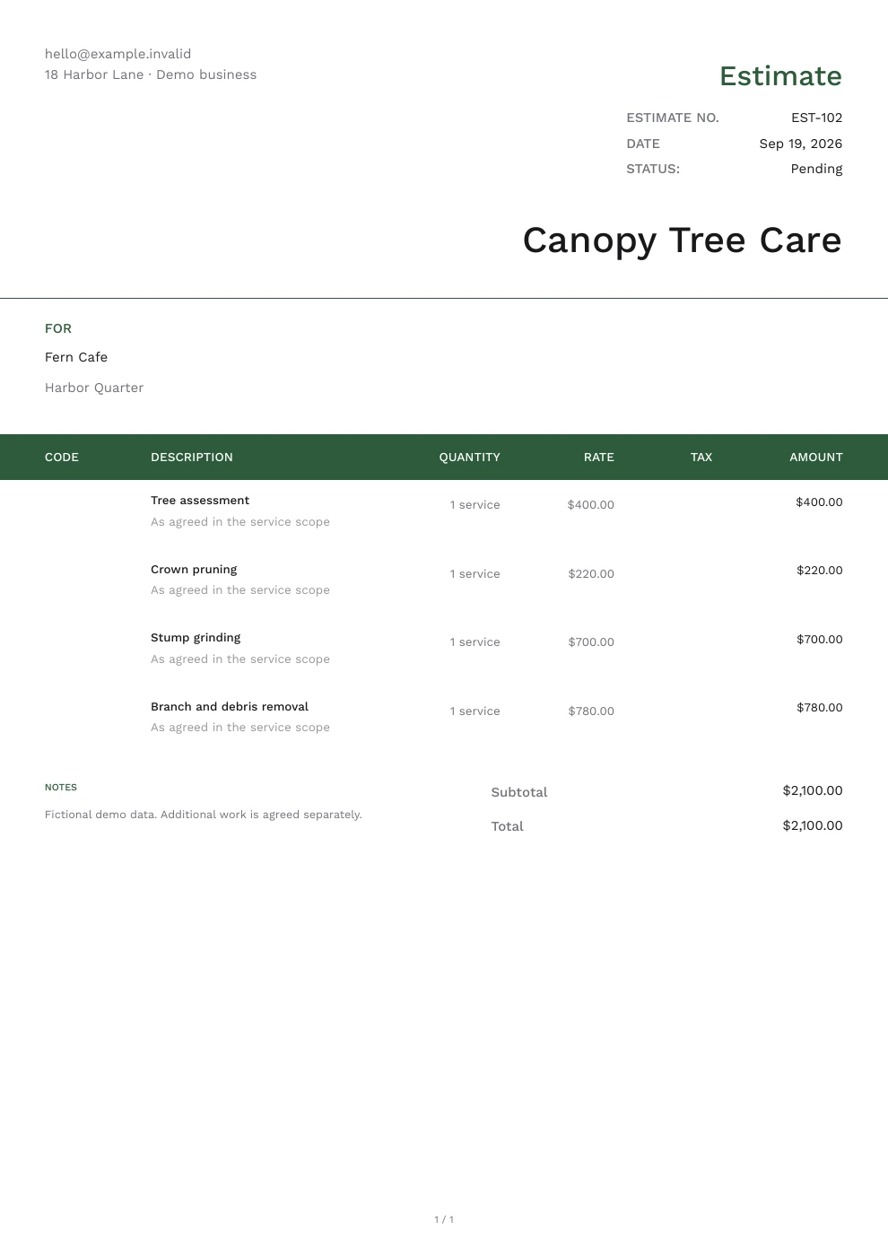Select the $700.00 amount value
This screenshot has width=888, height=1256.
click(x=819, y=640)
